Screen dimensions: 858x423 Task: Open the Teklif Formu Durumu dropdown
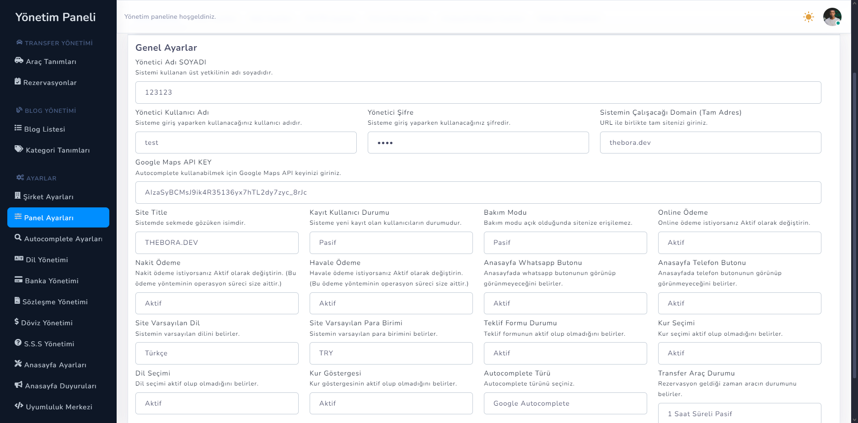click(x=565, y=353)
